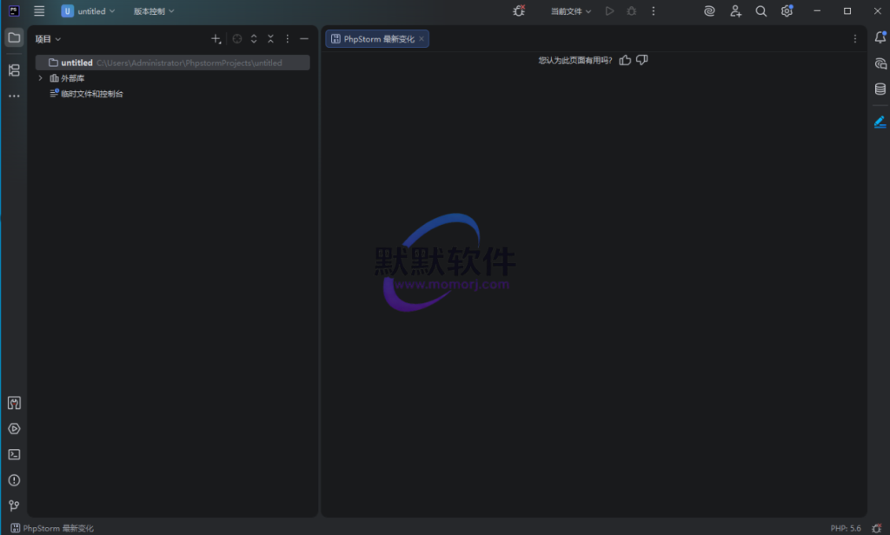
Task: Open the editor tabs options menu
Action: (x=855, y=38)
